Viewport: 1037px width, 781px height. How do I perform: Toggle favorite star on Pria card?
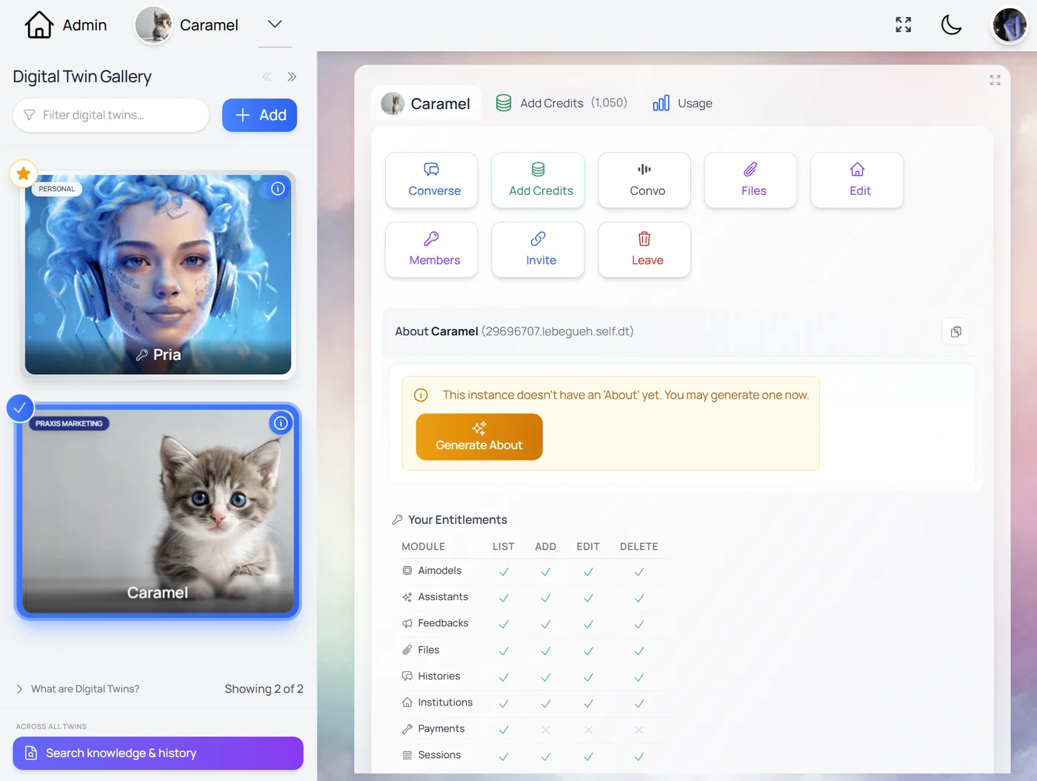[x=23, y=173]
